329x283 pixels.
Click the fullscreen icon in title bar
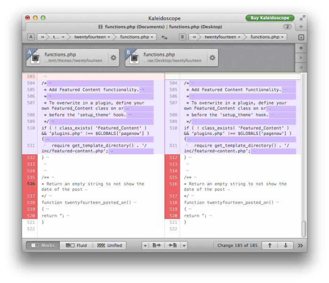[302, 18]
